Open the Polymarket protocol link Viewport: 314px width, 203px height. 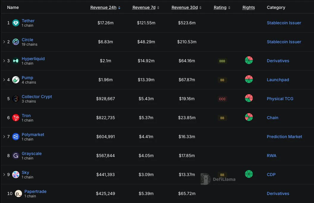pyautogui.click(x=33, y=135)
